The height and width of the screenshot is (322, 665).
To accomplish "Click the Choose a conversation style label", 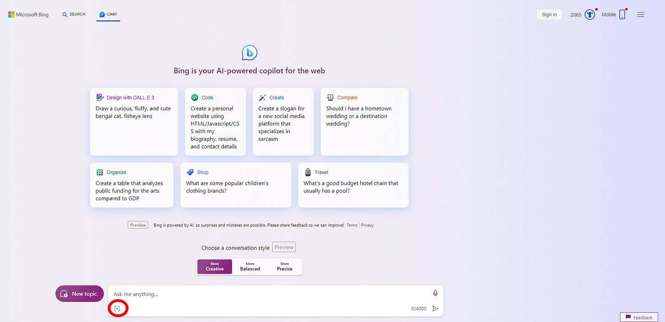I will tap(236, 248).
